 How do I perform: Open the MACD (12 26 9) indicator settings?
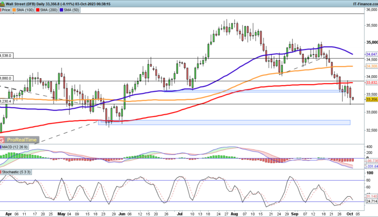click(15, 147)
